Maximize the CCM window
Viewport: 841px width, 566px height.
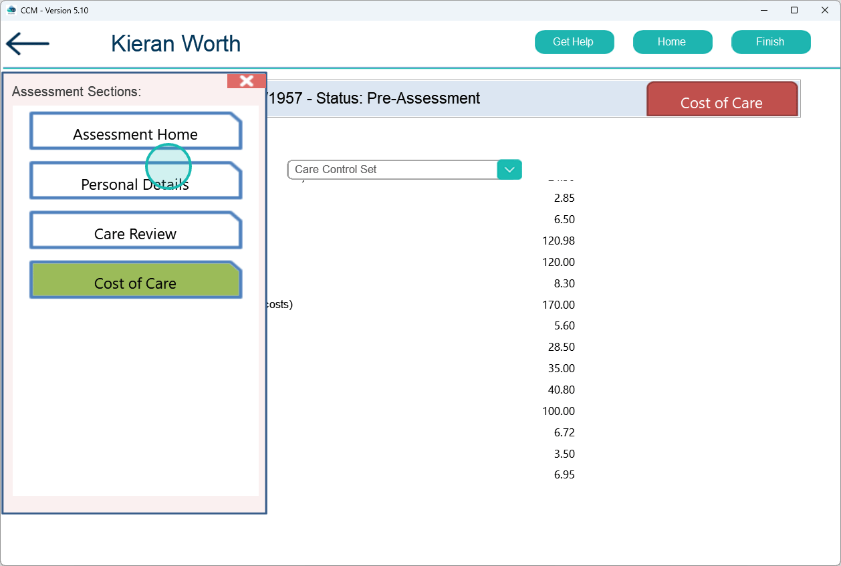(794, 10)
